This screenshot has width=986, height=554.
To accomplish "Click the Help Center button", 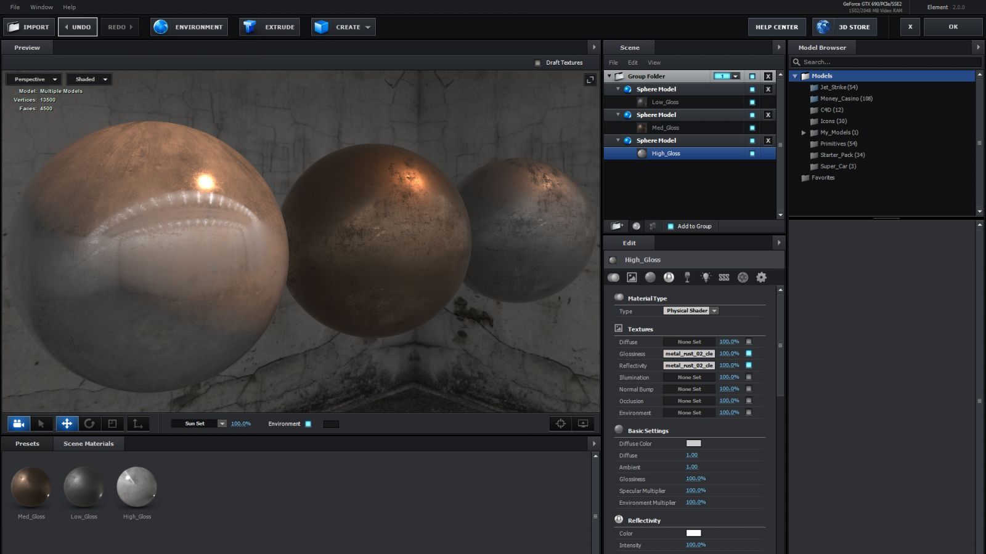I will (776, 27).
